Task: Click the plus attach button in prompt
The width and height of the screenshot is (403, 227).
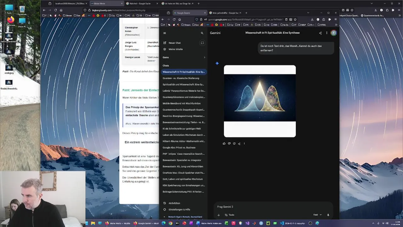Action: (x=219, y=215)
